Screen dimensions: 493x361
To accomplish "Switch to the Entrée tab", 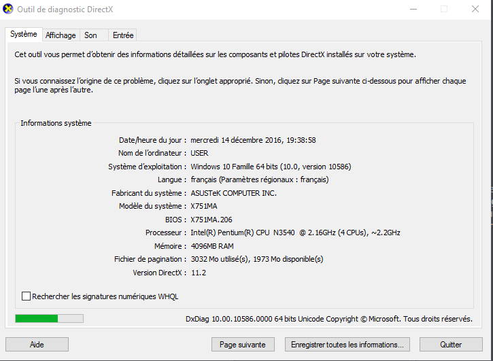I will point(122,35).
